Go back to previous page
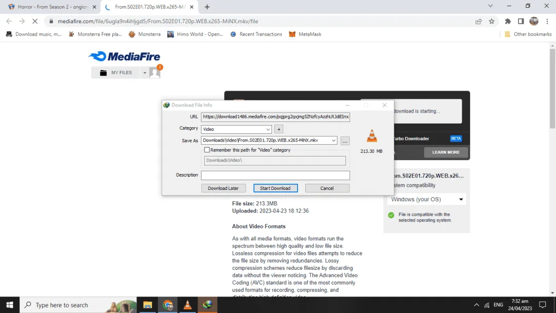 point(9,21)
